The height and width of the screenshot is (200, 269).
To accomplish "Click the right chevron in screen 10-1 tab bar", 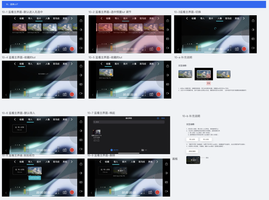I will coord(72,18).
